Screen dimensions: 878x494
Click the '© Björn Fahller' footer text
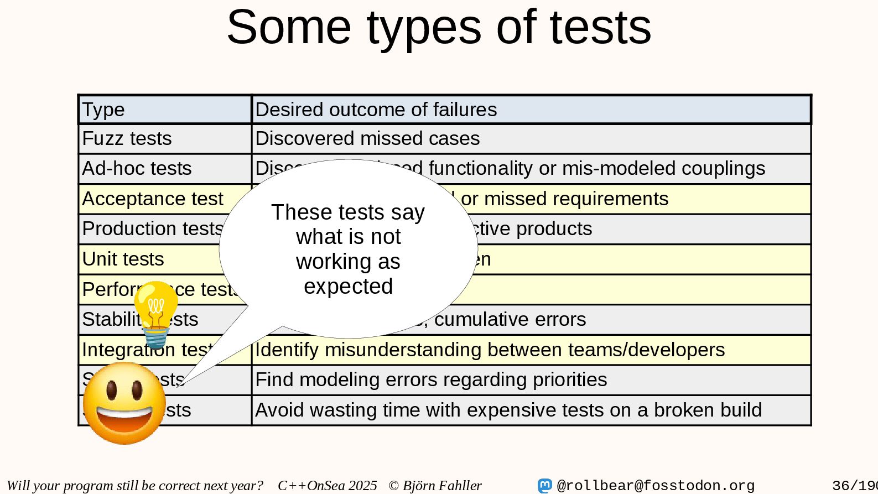435,486
